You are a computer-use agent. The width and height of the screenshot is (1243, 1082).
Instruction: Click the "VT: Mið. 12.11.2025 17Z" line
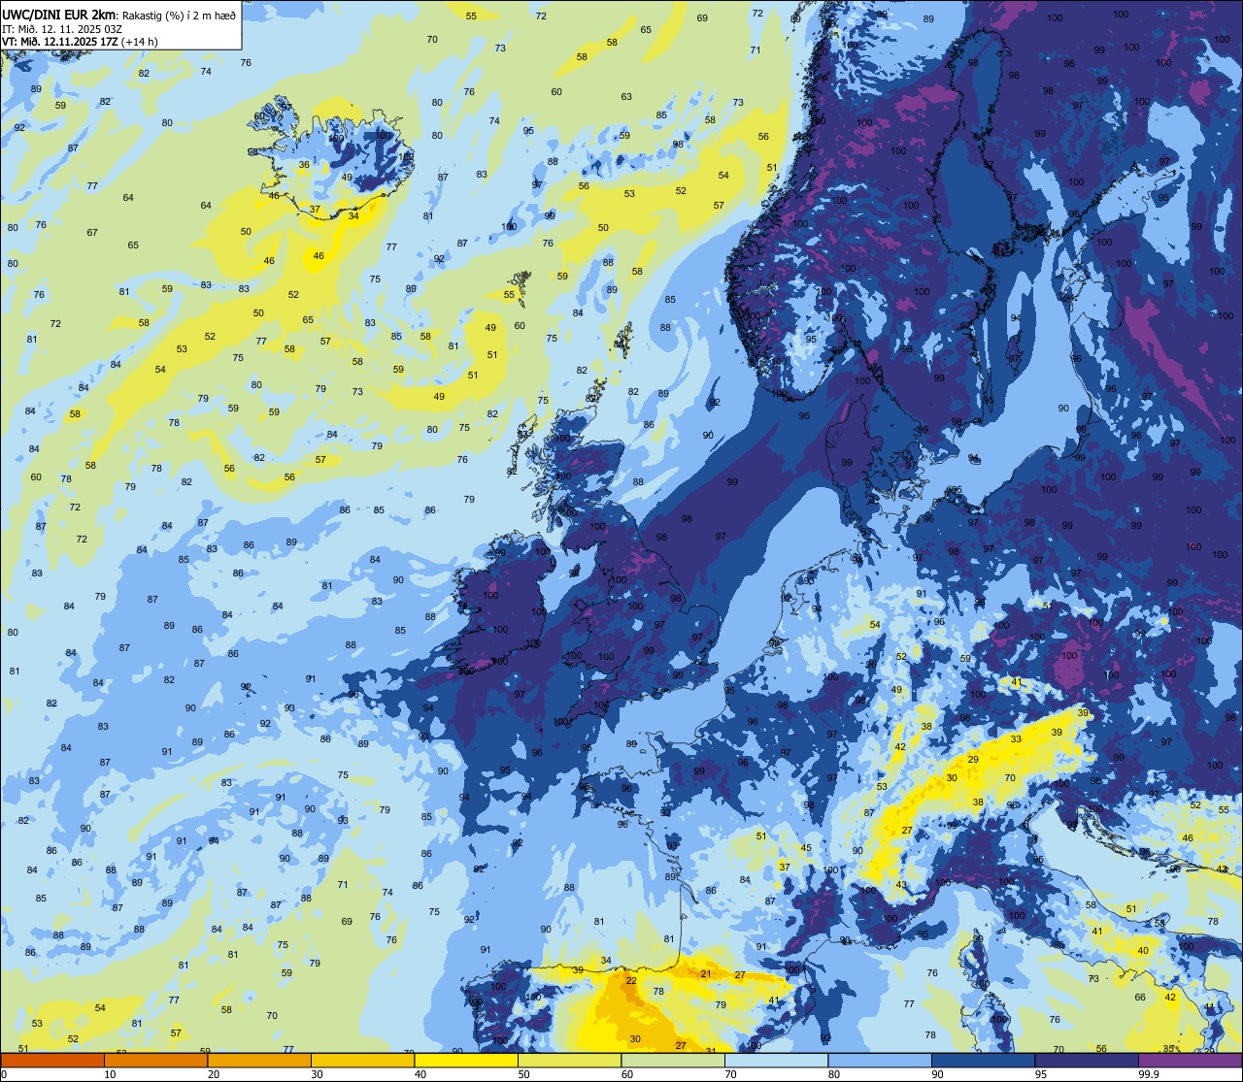coord(60,41)
